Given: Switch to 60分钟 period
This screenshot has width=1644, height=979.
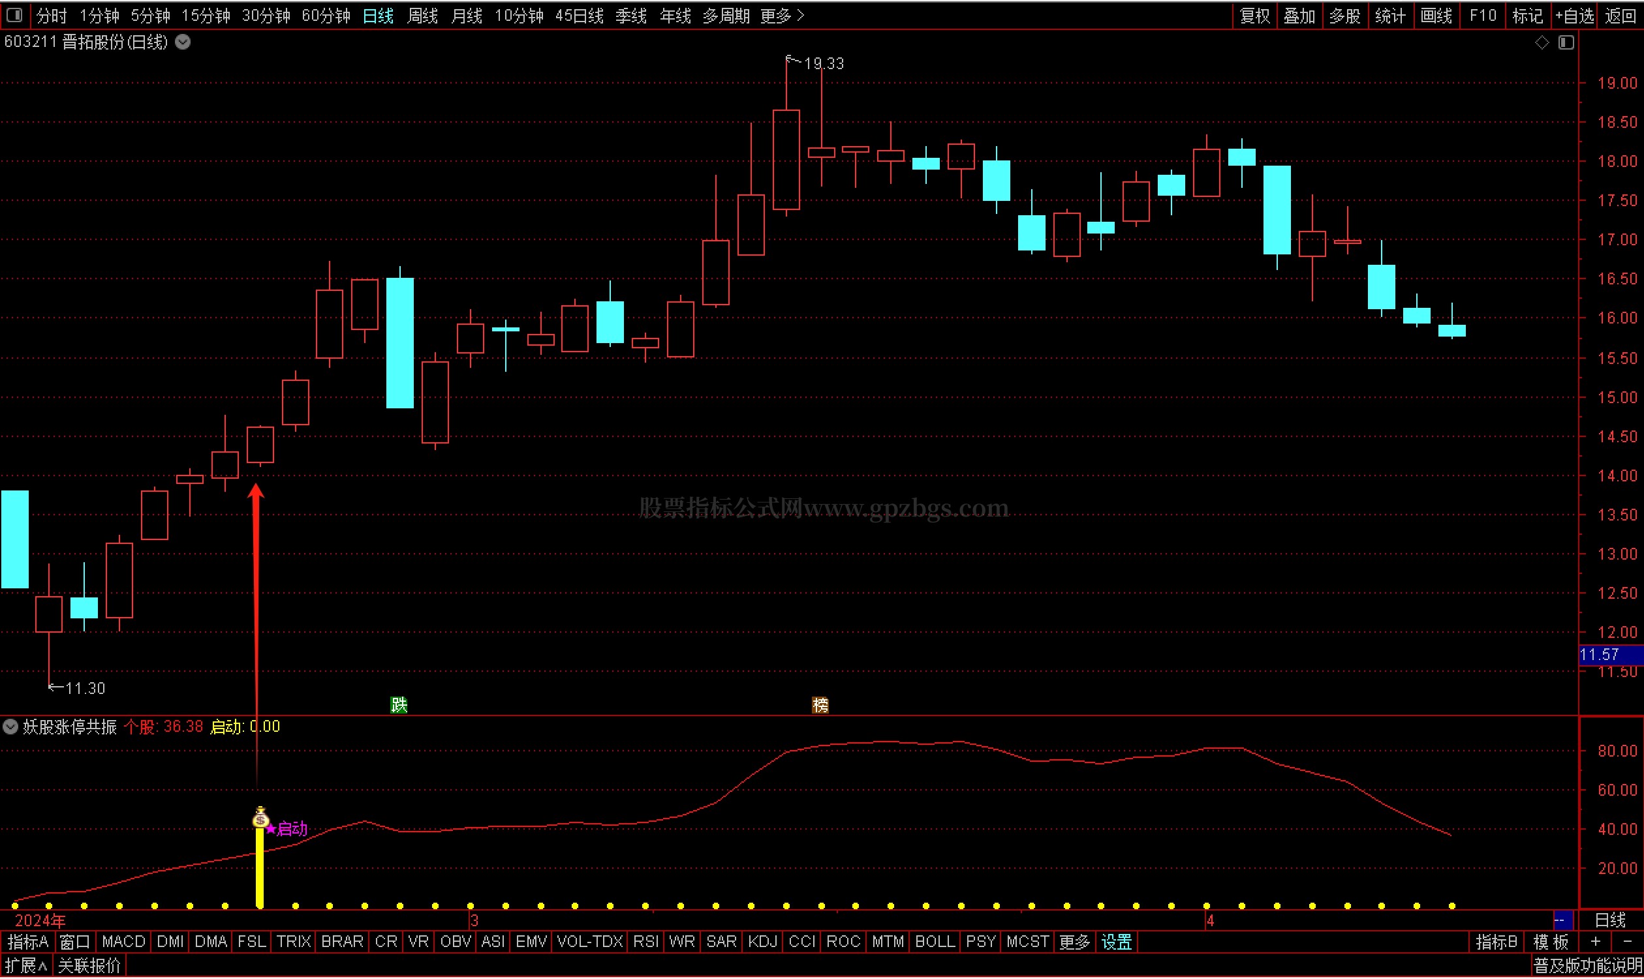Looking at the screenshot, I should pyautogui.click(x=326, y=16).
